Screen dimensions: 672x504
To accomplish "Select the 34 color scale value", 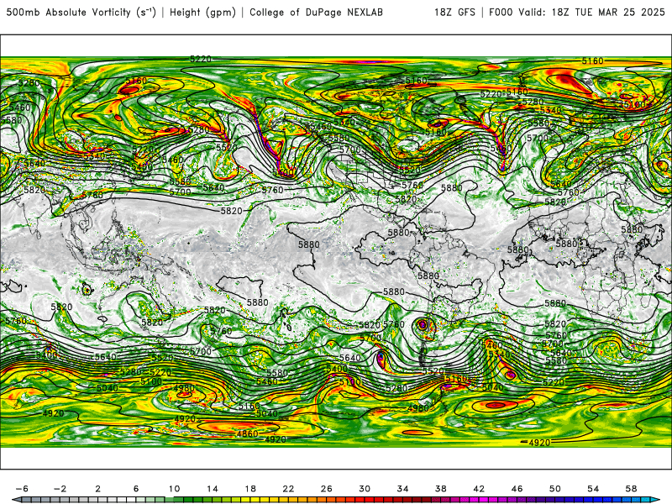I will (403, 489).
